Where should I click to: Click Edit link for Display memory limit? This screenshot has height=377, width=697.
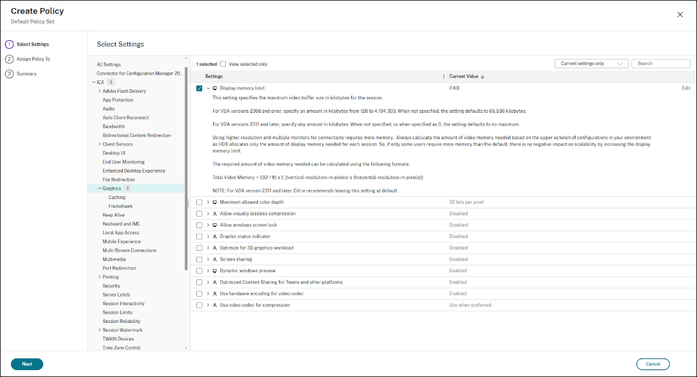[685, 89]
